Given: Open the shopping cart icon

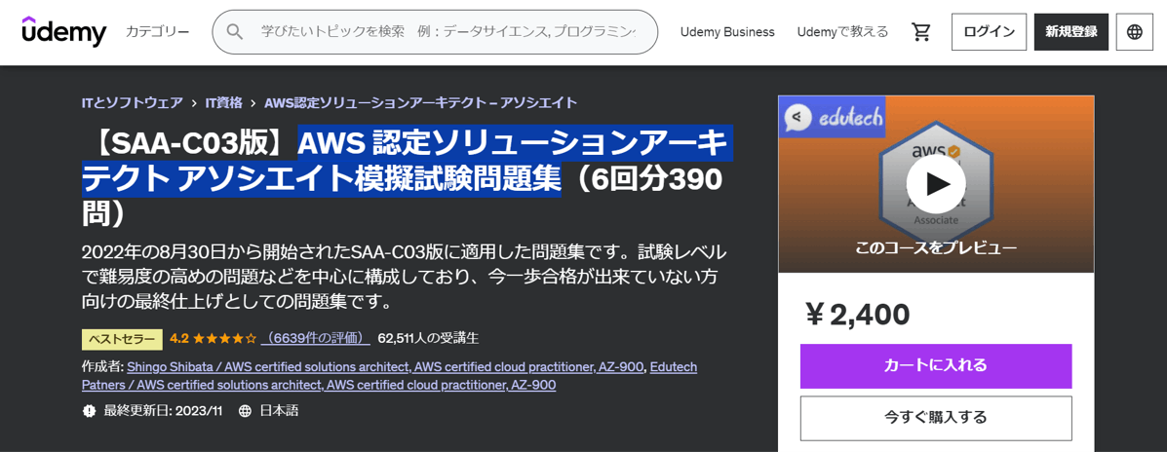Looking at the screenshot, I should point(920,32).
